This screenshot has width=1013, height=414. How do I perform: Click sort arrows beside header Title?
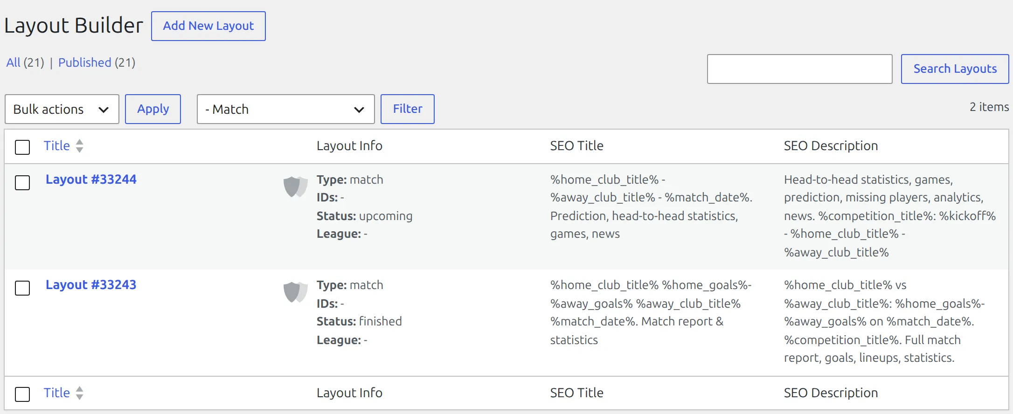point(80,146)
